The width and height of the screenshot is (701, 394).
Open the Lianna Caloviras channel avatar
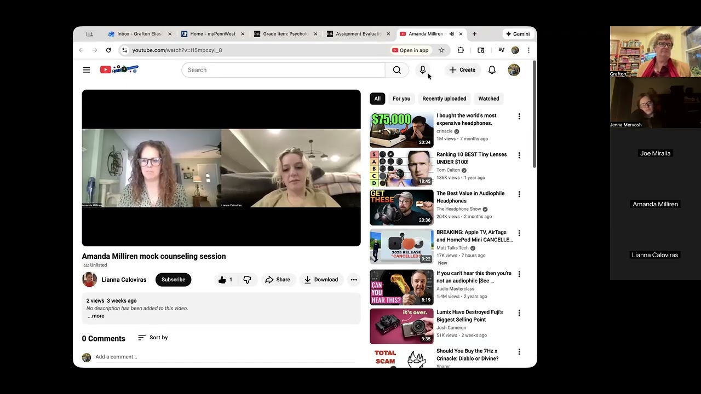(x=89, y=280)
